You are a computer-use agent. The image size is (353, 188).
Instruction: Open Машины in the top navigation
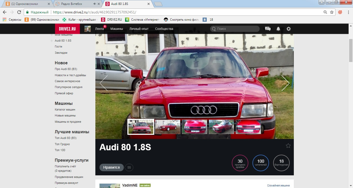point(117,29)
